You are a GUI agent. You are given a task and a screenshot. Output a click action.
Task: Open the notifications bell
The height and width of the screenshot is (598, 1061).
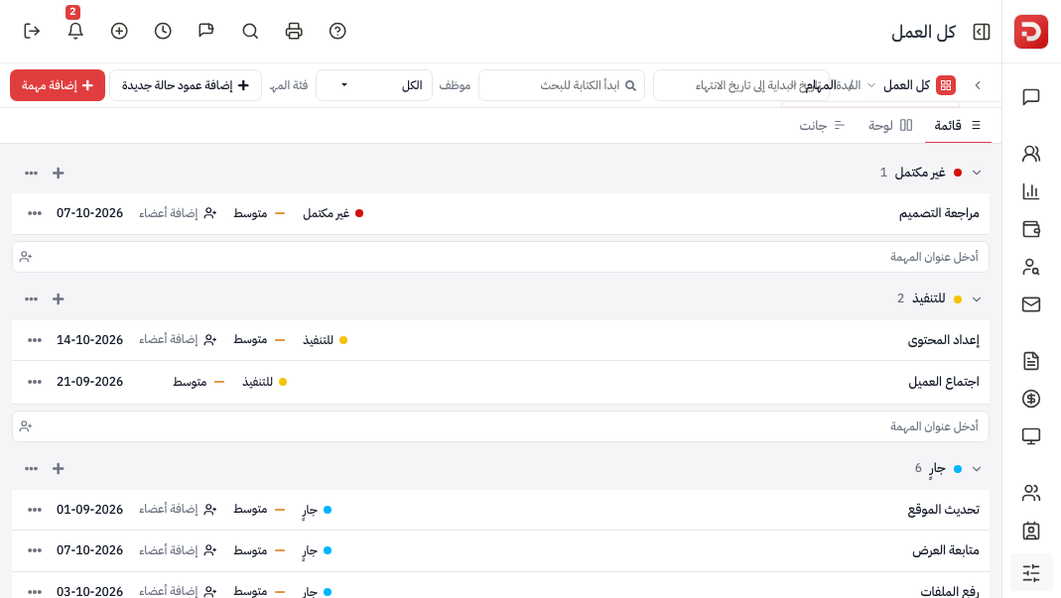[75, 31]
